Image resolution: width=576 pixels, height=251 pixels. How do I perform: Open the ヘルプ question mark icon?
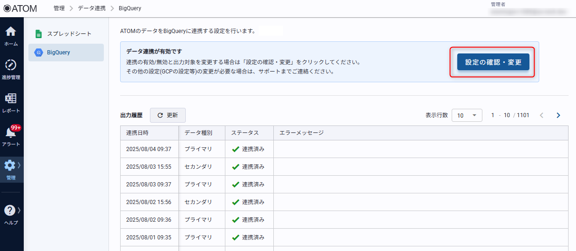(x=10, y=211)
